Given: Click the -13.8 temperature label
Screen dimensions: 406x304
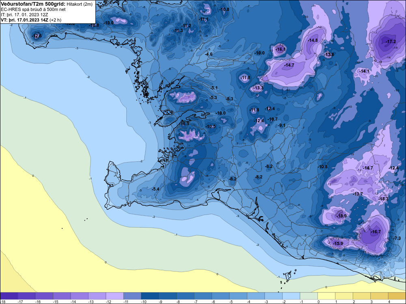Looking at the screenshot, I should click(329, 54).
